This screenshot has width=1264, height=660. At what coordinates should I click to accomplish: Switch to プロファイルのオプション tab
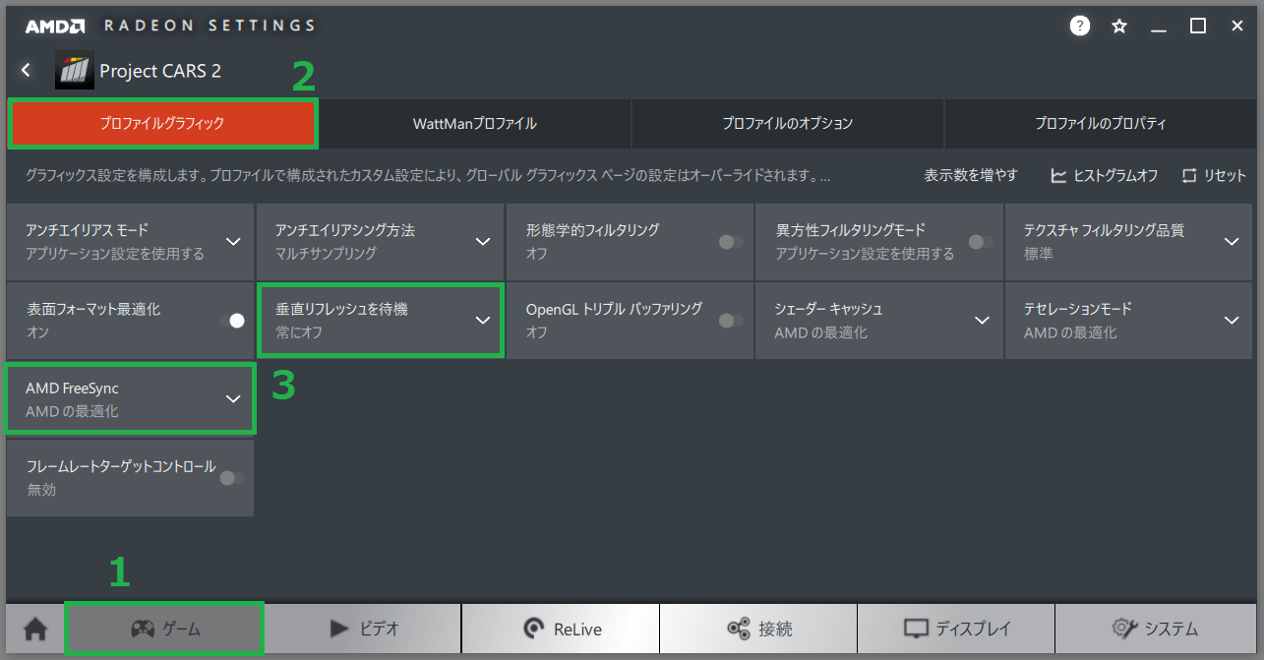(787, 124)
